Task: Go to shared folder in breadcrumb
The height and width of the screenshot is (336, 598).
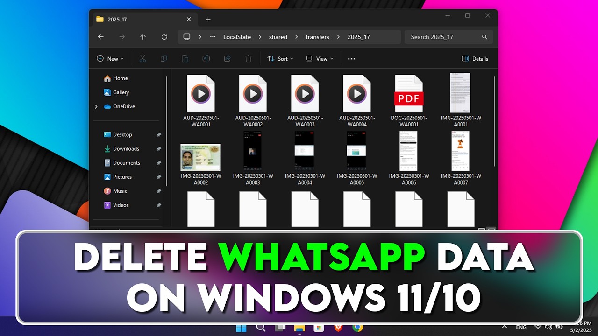Action: [x=278, y=37]
